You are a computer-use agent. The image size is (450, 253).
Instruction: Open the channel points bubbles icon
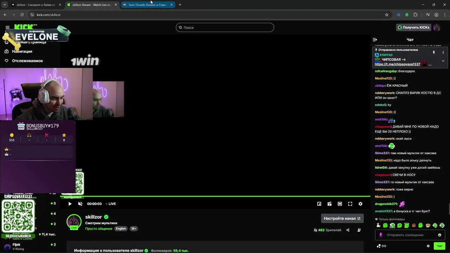[x=379, y=246]
